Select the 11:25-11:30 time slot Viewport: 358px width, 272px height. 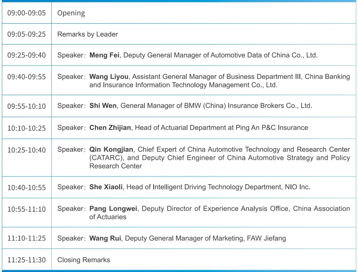point(27,260)
